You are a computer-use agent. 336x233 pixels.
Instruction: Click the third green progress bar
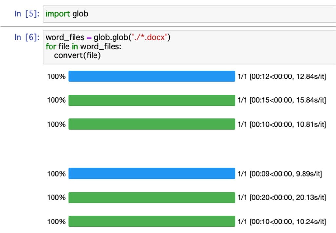[151, 124]
